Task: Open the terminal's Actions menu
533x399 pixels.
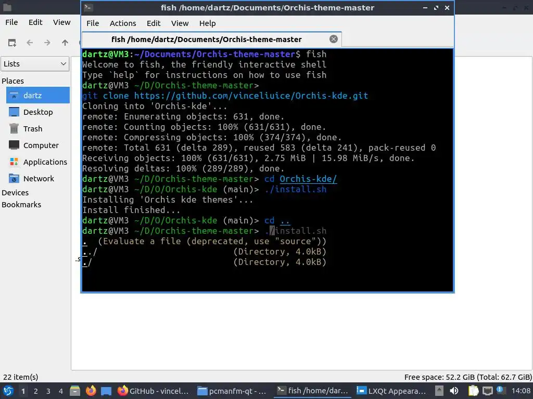Action: pyautogui.click(x=123, y=23)
